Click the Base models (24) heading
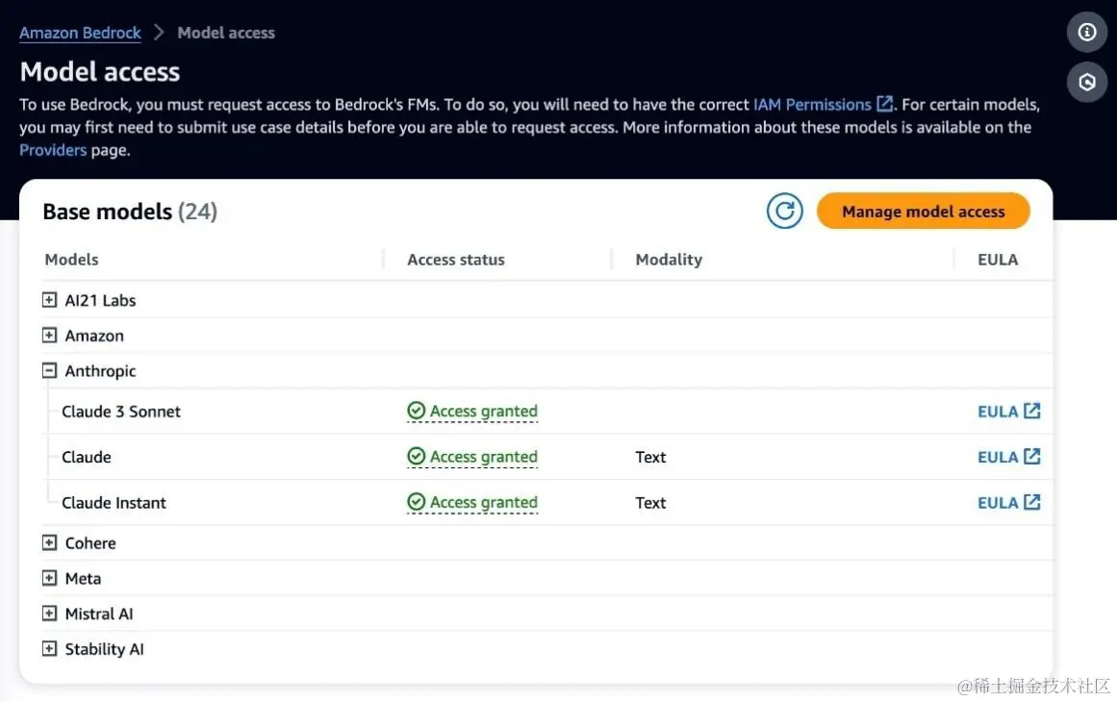The width and height of the screenshot is (1117, 702). tap(130, 212)
